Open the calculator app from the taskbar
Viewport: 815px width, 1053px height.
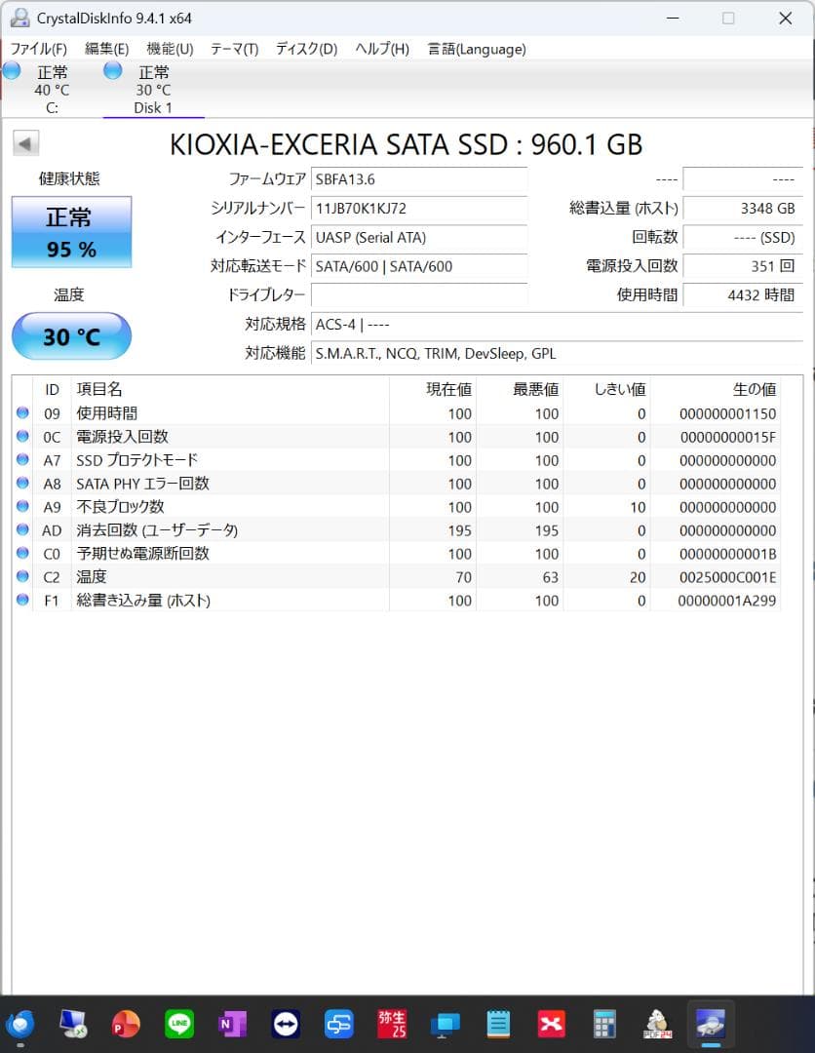pos(603,1025)
